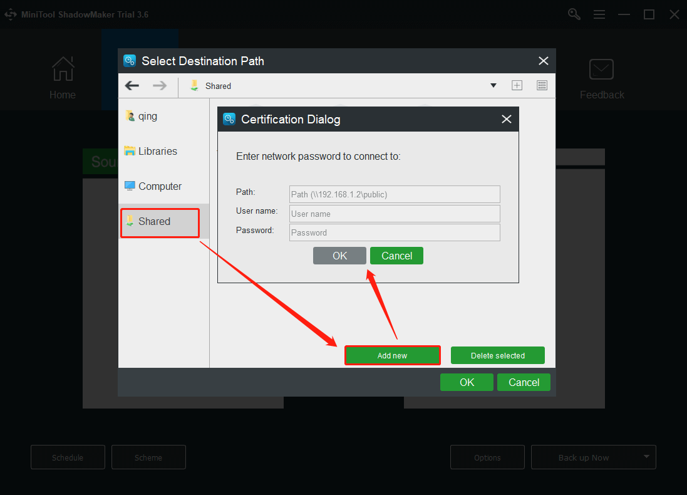Click Back up Now in main window
The image size is (687, 495).
click(584, 457)
